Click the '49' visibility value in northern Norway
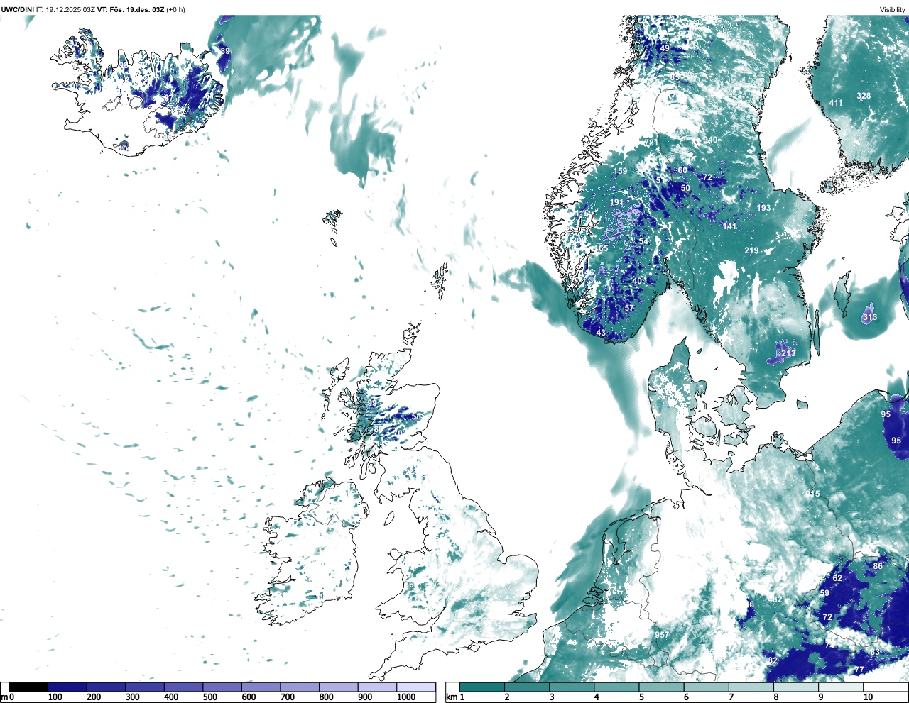Image resolution: width=909 pixels, height=703 pixels. click(665, 48)
